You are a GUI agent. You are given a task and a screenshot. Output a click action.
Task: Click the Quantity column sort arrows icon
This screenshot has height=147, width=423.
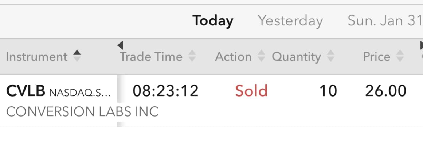coord(330,56)
